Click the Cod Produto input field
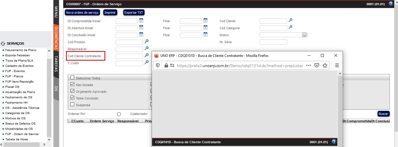Viewport: 398px width, 147px height. click(x=129, y=42)
